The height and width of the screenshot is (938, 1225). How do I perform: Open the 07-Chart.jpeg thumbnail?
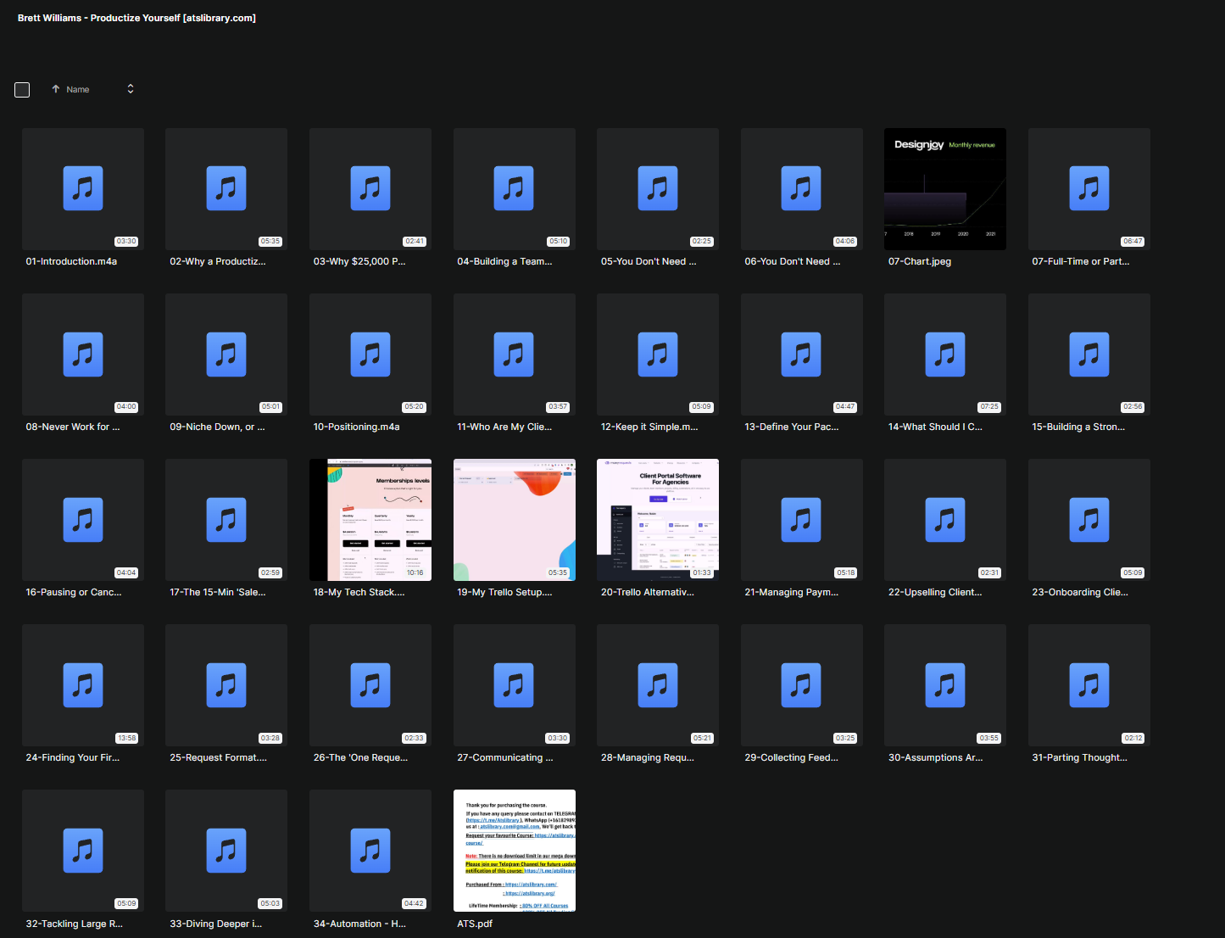pyautogui.click(x=945, y=189)
